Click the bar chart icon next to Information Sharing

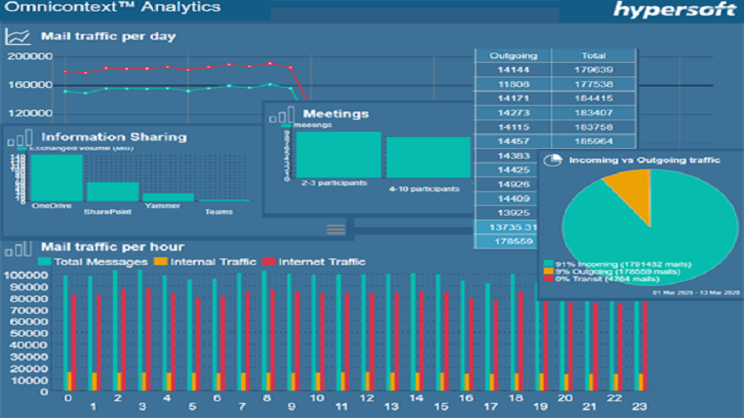coord(20,138)
